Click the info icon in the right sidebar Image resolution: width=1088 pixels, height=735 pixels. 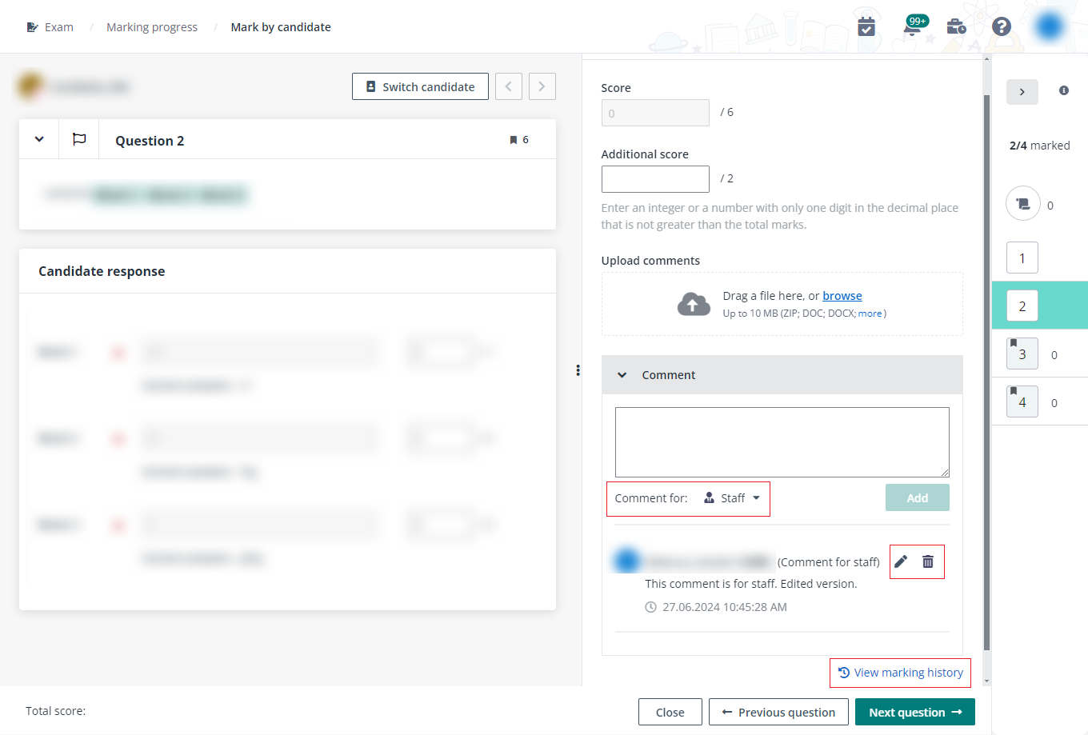point(1063,91)
